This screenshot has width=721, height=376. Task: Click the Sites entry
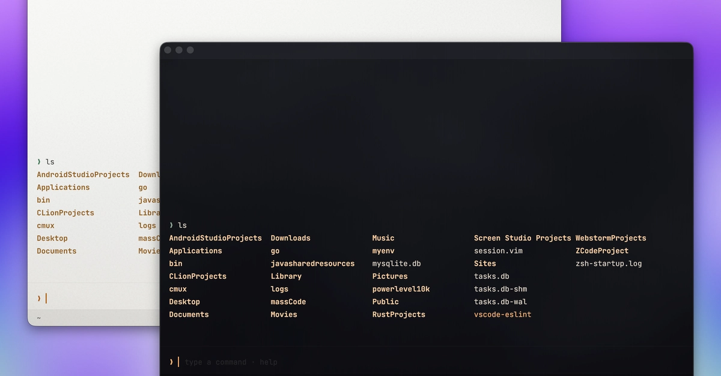[x=485, y=263]
